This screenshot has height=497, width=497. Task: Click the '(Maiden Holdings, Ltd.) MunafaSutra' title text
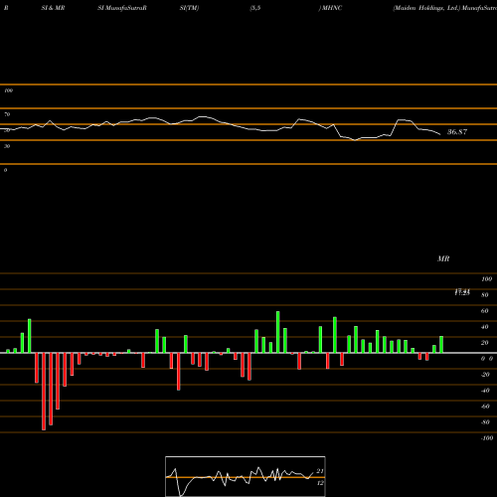tap(444, 8)
